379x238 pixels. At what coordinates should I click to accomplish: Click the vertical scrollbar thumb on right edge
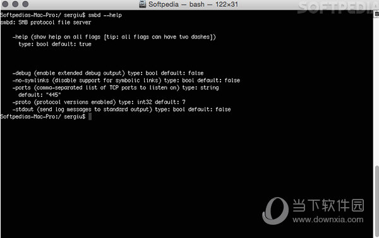[377, 201]
